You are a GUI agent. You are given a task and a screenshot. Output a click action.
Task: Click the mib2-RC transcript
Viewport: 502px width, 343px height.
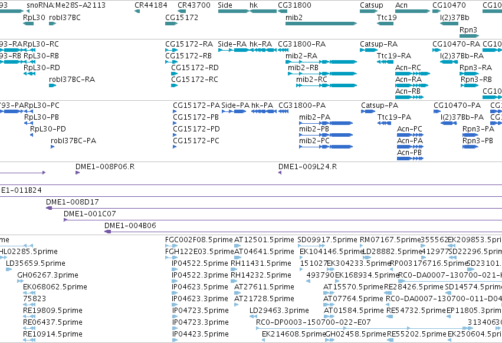[x=327, y=85]
